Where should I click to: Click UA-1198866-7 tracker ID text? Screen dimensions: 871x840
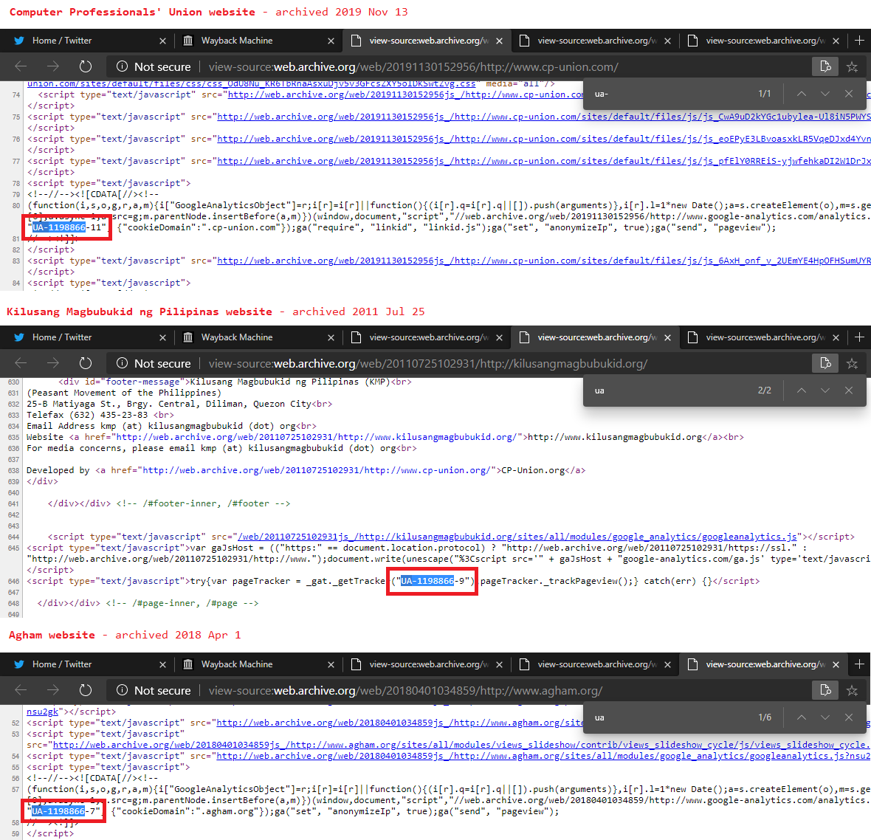point(64,811)
